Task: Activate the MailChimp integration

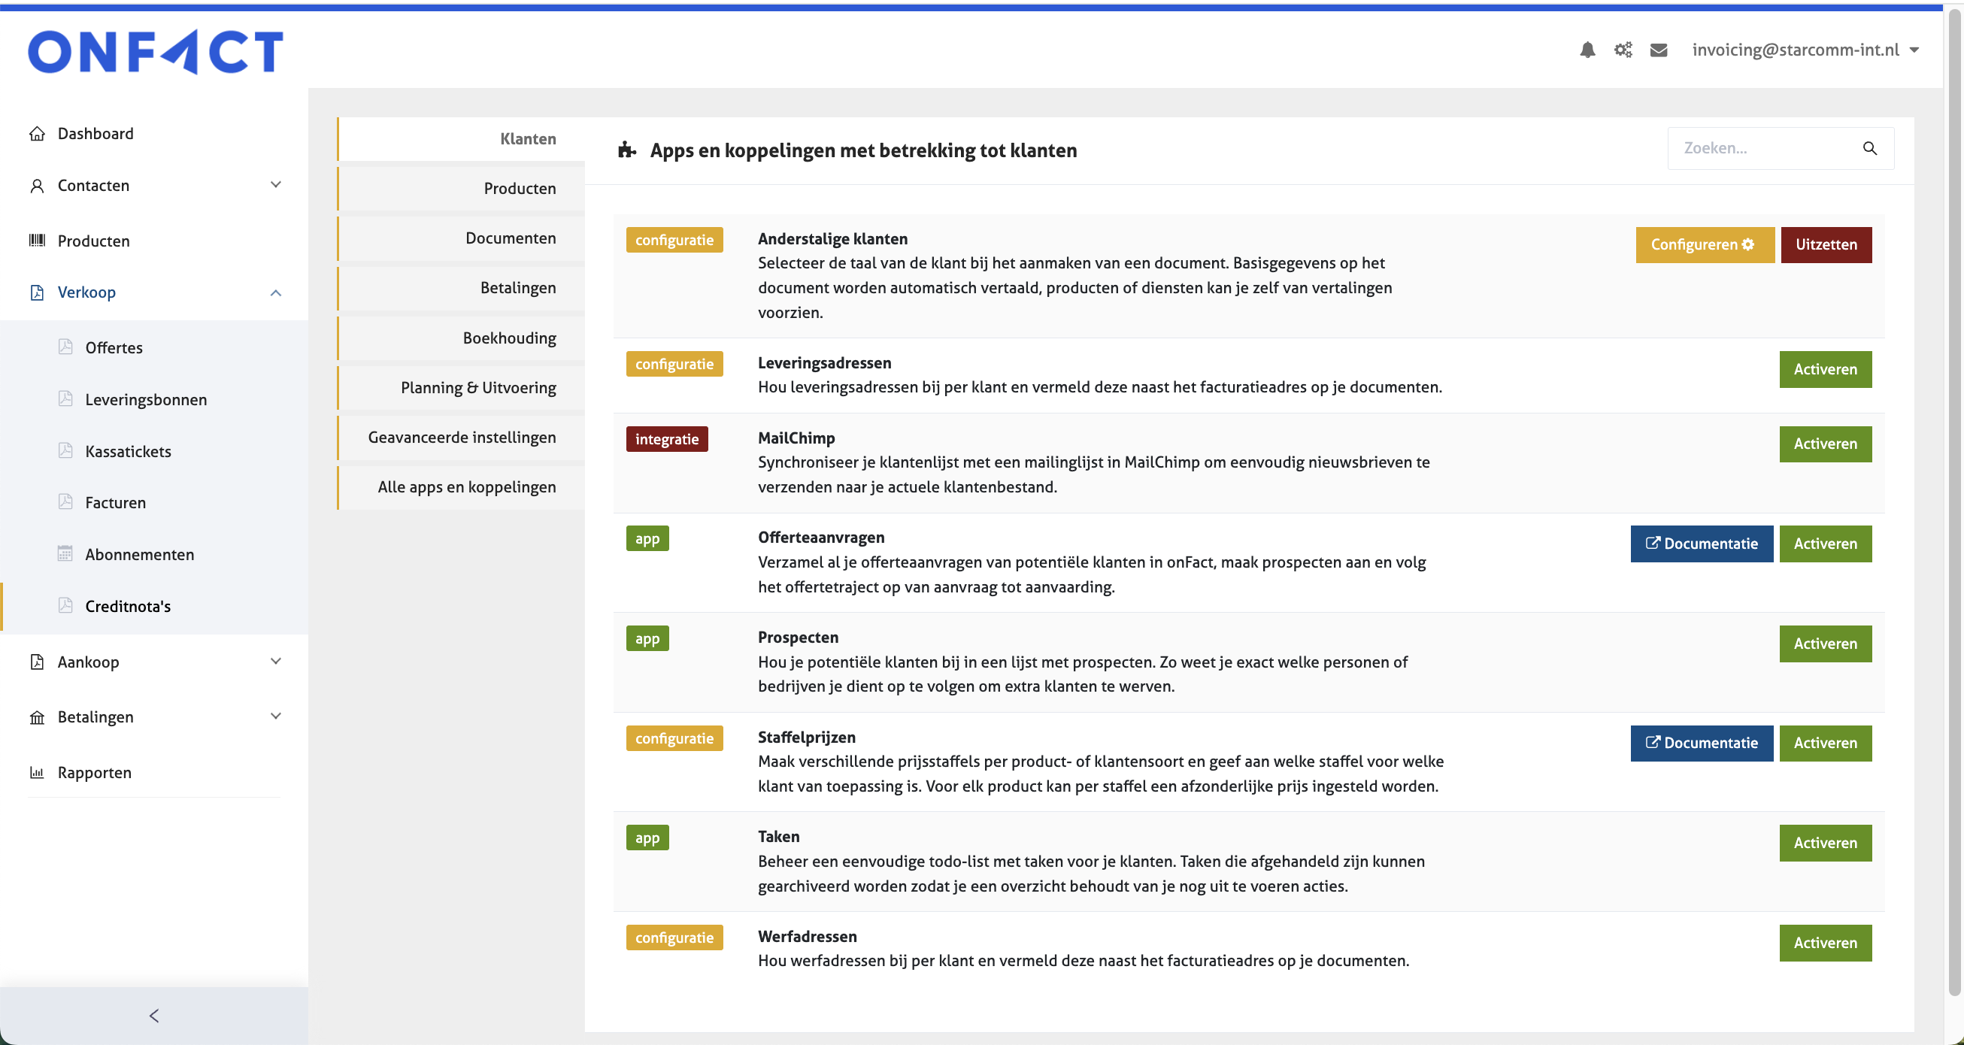Action: [1824, 444]
